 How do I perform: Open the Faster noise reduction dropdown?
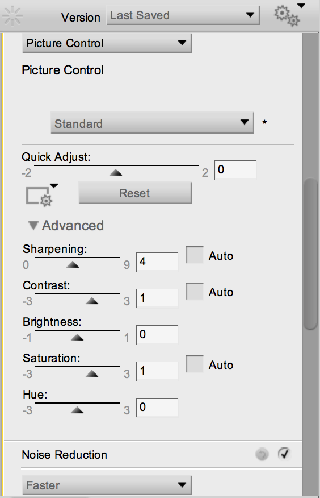click(x=107, y=485)
